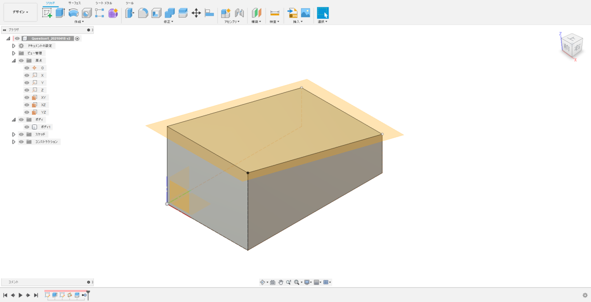Click the Insert SVG icon
This screenshot has width=591, height=302.
pos(293,13)
